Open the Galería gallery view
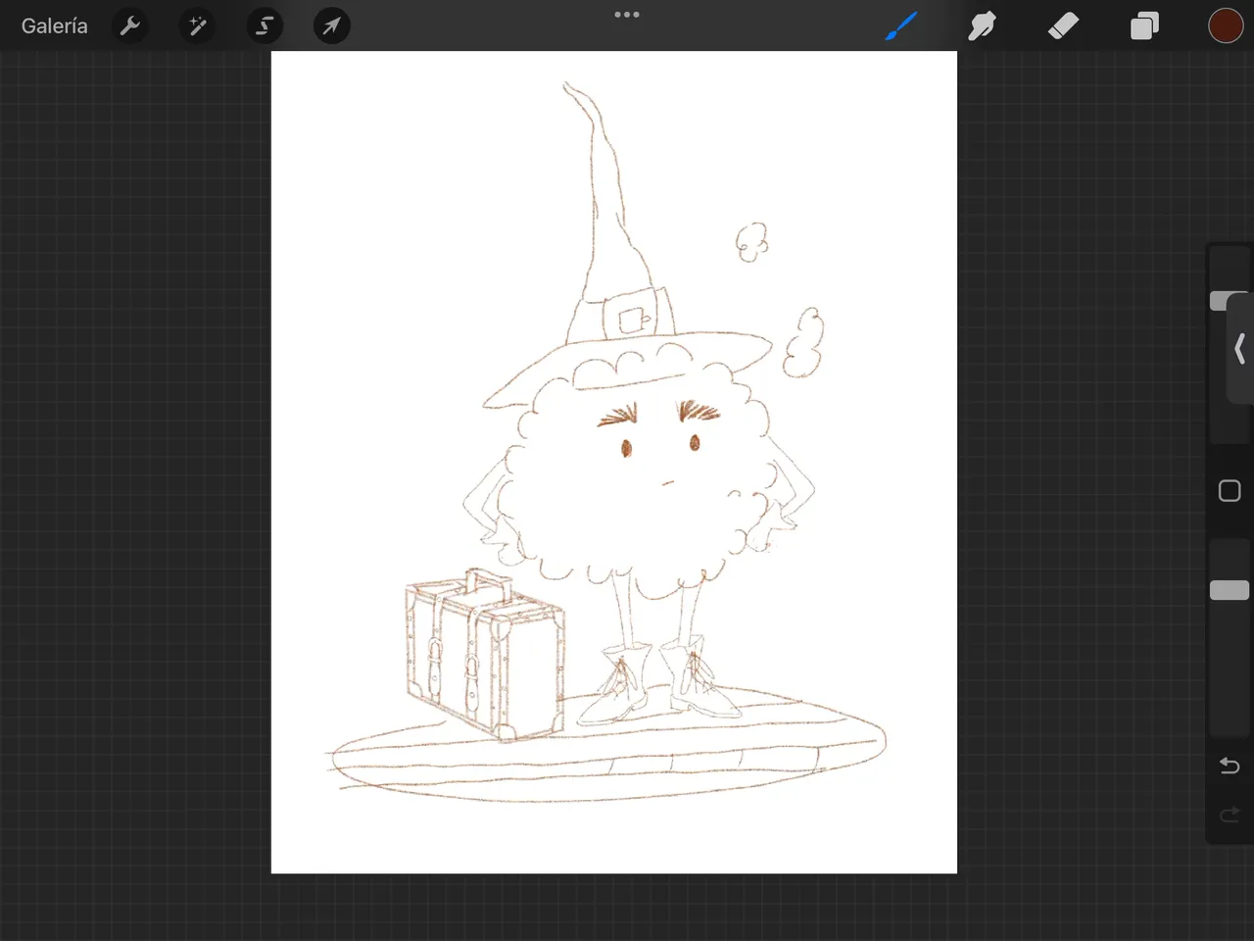 coord(55,26)
